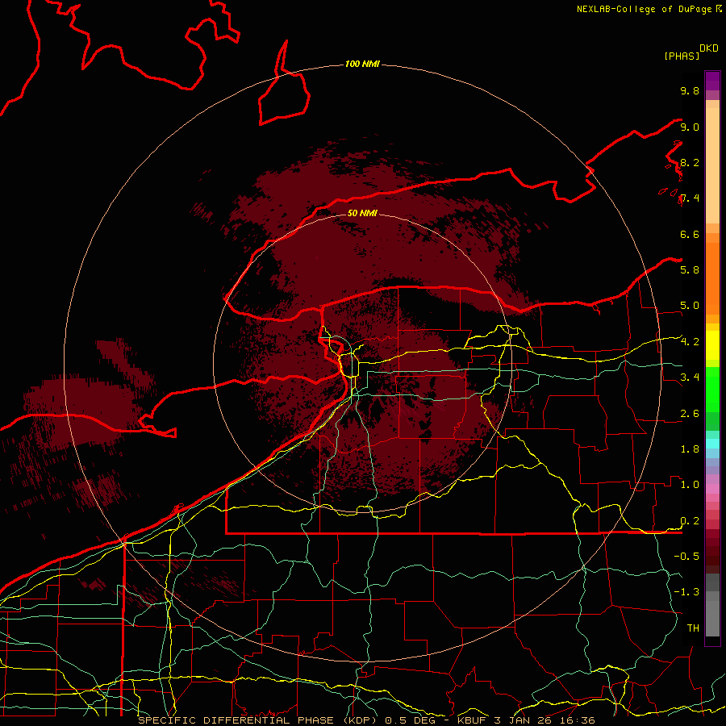Click the 2.6 value on color scale

coord(690,414)
